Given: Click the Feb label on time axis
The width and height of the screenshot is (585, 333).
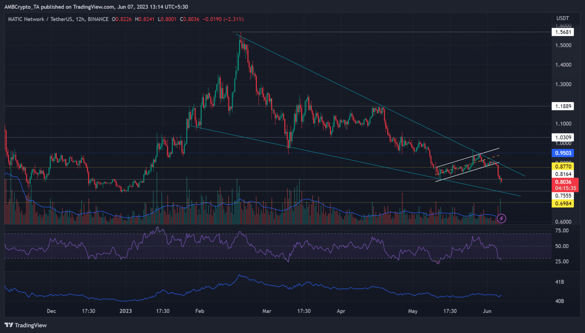Looking at the screenshot, I should click(x=200, y=311).
